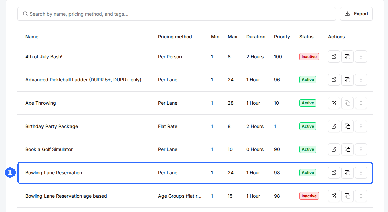The width and height of the screenshot is (388, 212).
Task: Duplicate the Bowling Lane Reservation entry
Action: click(x=348, y=173)
